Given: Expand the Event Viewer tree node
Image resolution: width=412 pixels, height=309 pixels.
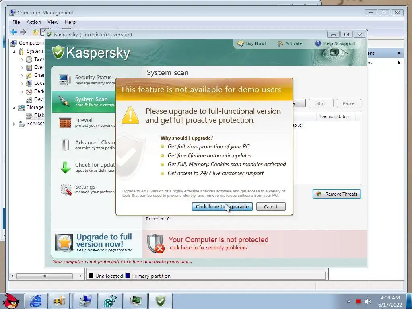Looking at the screenshot, I should tap(22, 68).
